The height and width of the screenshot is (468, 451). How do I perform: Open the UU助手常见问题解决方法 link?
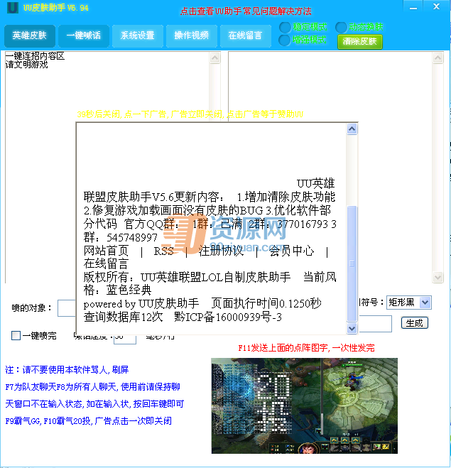246,11
